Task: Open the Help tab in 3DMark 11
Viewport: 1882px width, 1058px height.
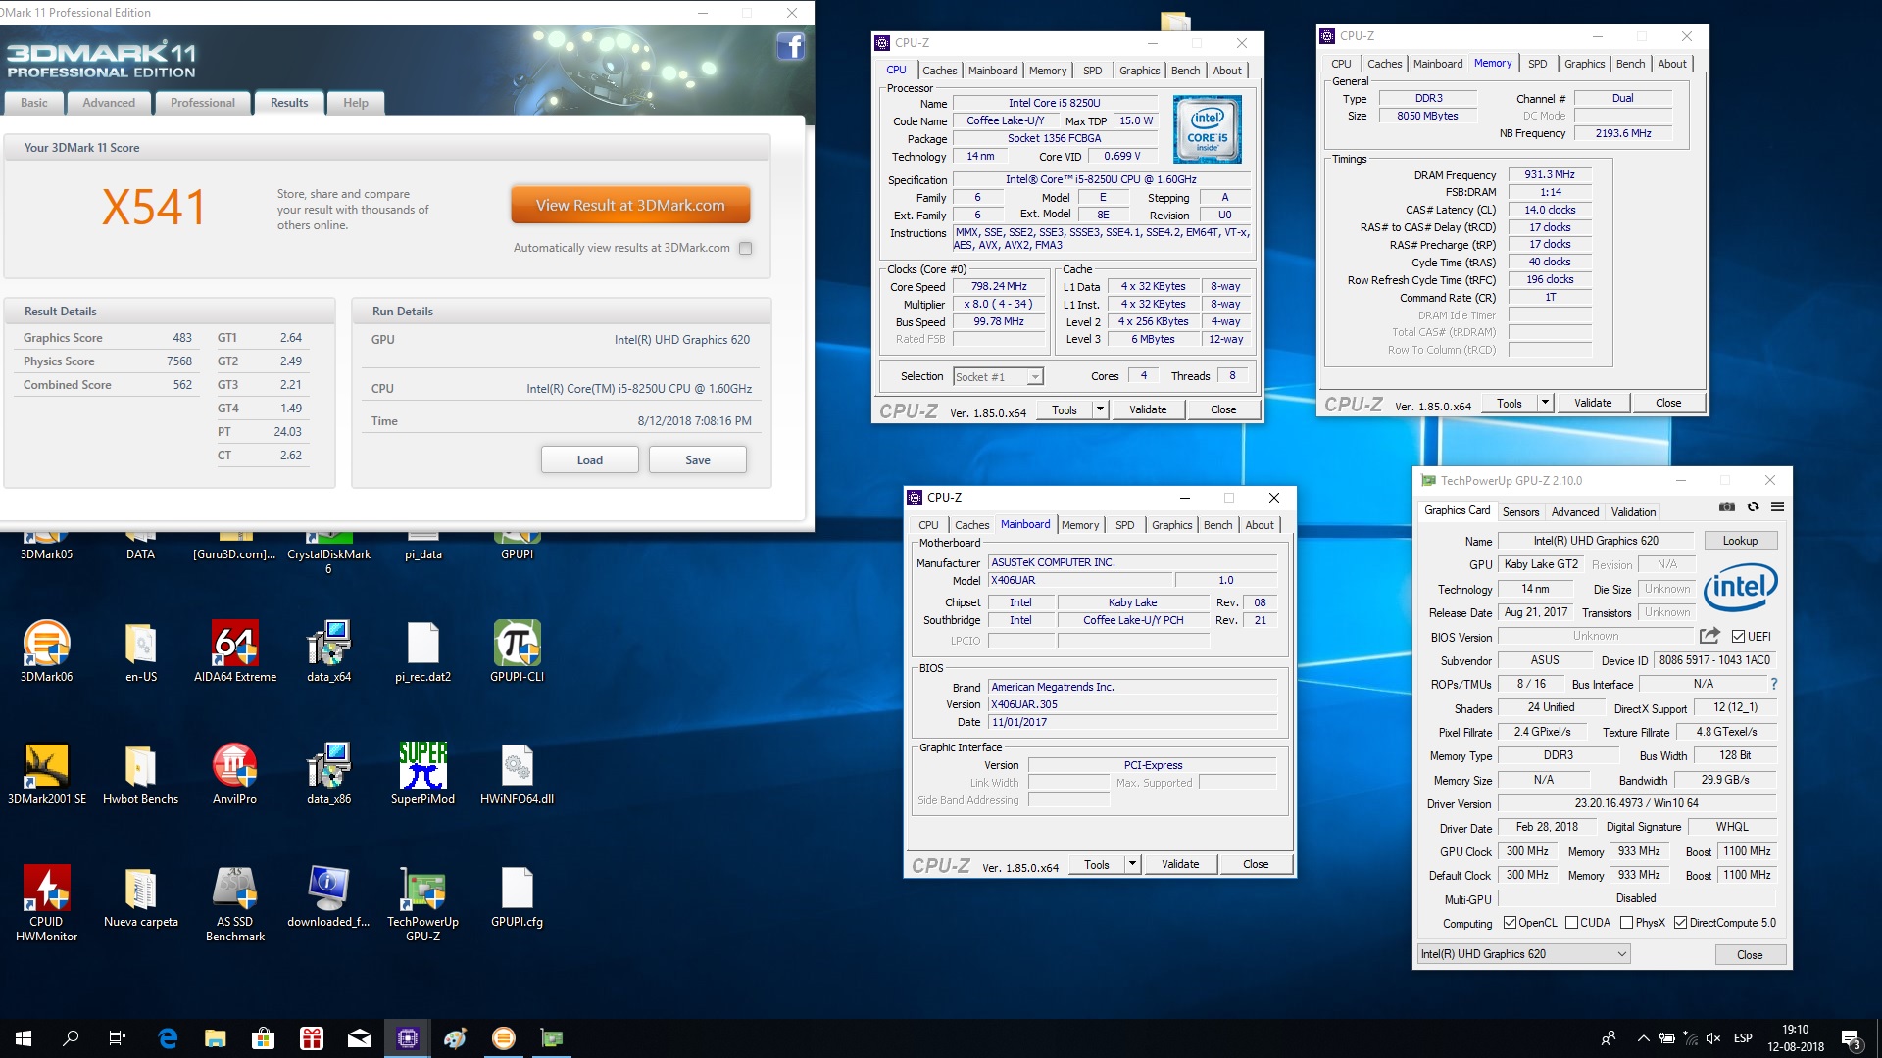Action: 356,103
